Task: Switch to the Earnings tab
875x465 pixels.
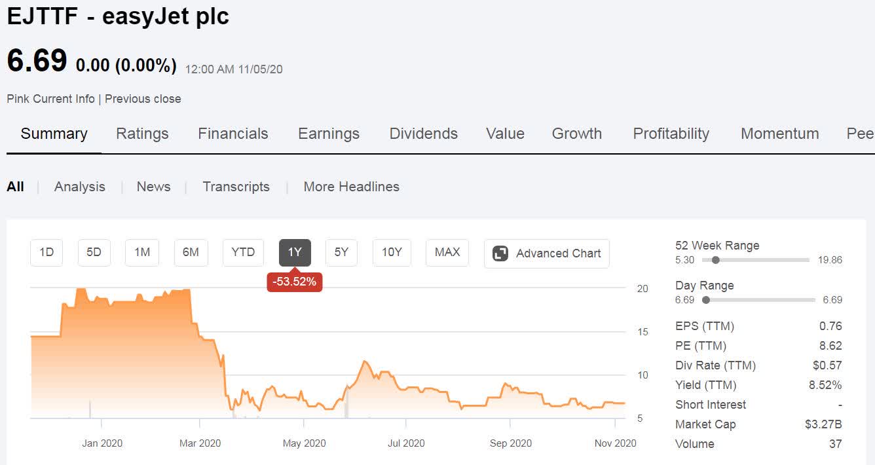Action: click(329, 134)
